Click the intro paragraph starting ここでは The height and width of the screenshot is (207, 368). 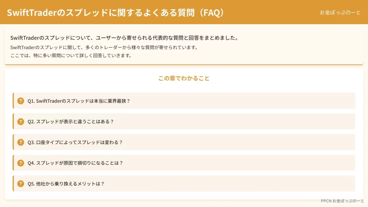point(71,56)
